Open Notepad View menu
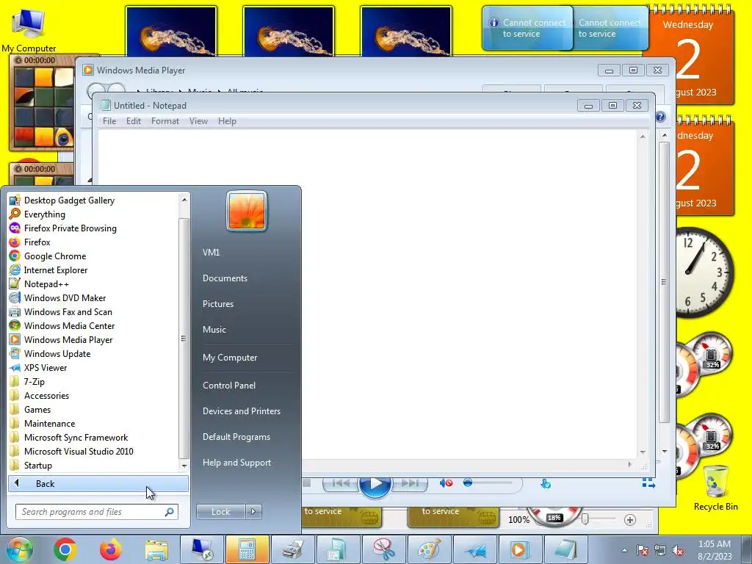The image size is (752, 564). point(198,121)
